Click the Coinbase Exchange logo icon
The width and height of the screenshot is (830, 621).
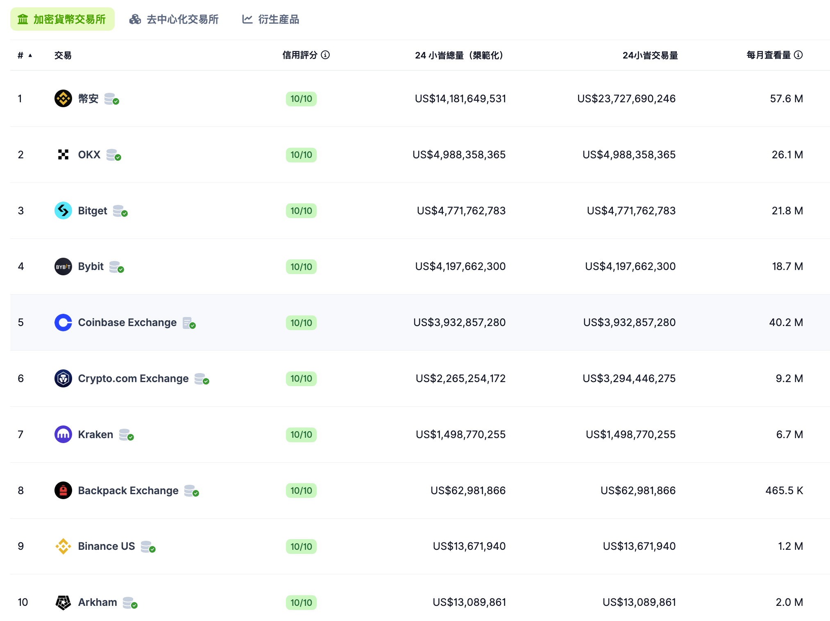click(x=63, y=322)
